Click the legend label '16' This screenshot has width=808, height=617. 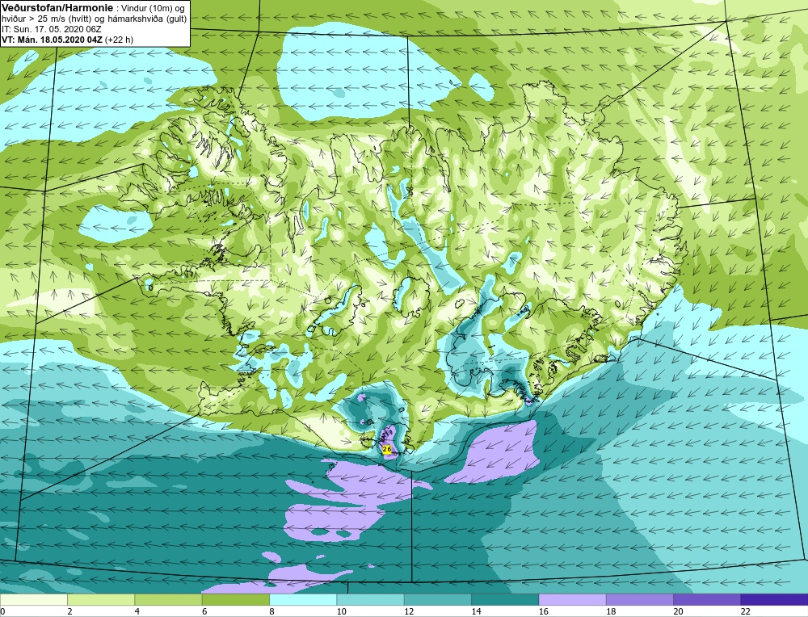pos(544,611)
